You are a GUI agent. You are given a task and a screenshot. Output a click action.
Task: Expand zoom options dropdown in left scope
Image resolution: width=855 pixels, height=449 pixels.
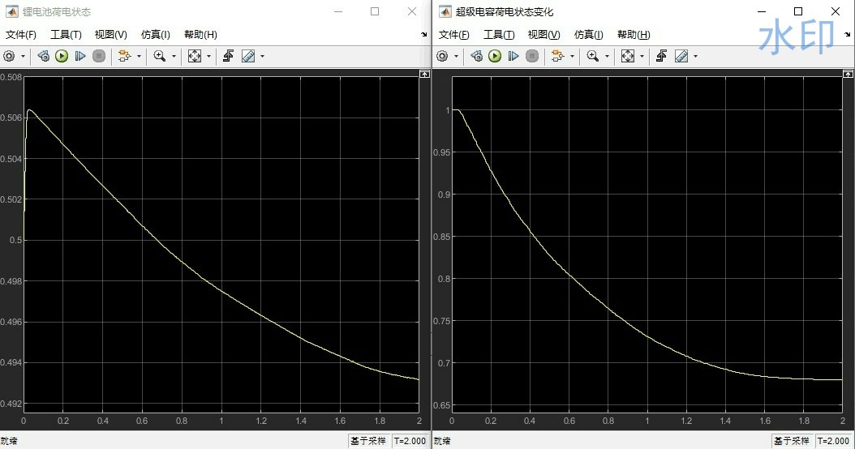[174, 56]
